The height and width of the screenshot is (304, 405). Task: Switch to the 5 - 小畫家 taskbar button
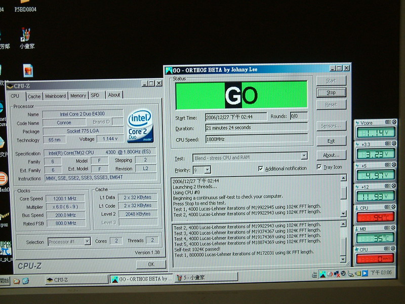pos(206,278)
